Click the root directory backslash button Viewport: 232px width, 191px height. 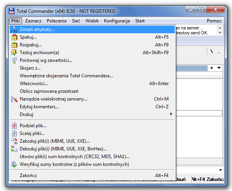pyautogui.click(x=212, y=51)
